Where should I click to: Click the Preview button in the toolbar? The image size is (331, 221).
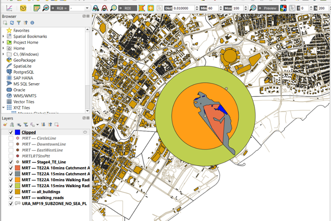click(268, 8)
